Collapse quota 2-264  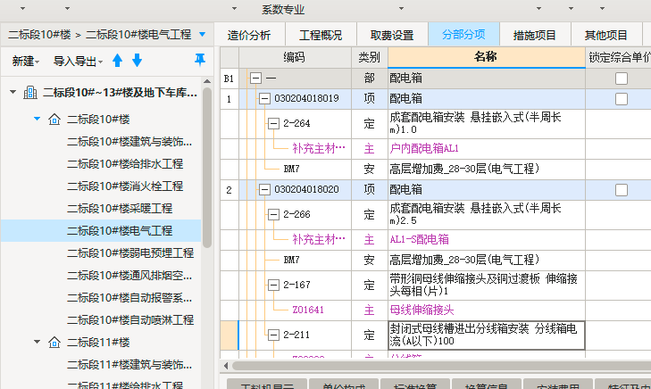click(x=273, y=124)
